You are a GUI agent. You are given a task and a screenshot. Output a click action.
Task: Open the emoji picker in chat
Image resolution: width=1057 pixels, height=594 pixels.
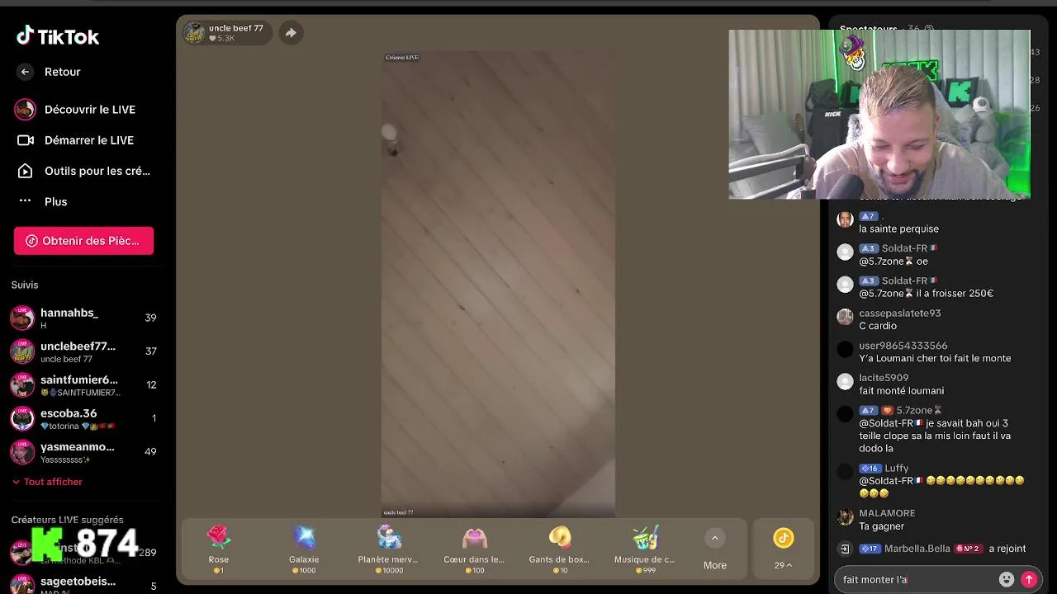pos(1006,579)
